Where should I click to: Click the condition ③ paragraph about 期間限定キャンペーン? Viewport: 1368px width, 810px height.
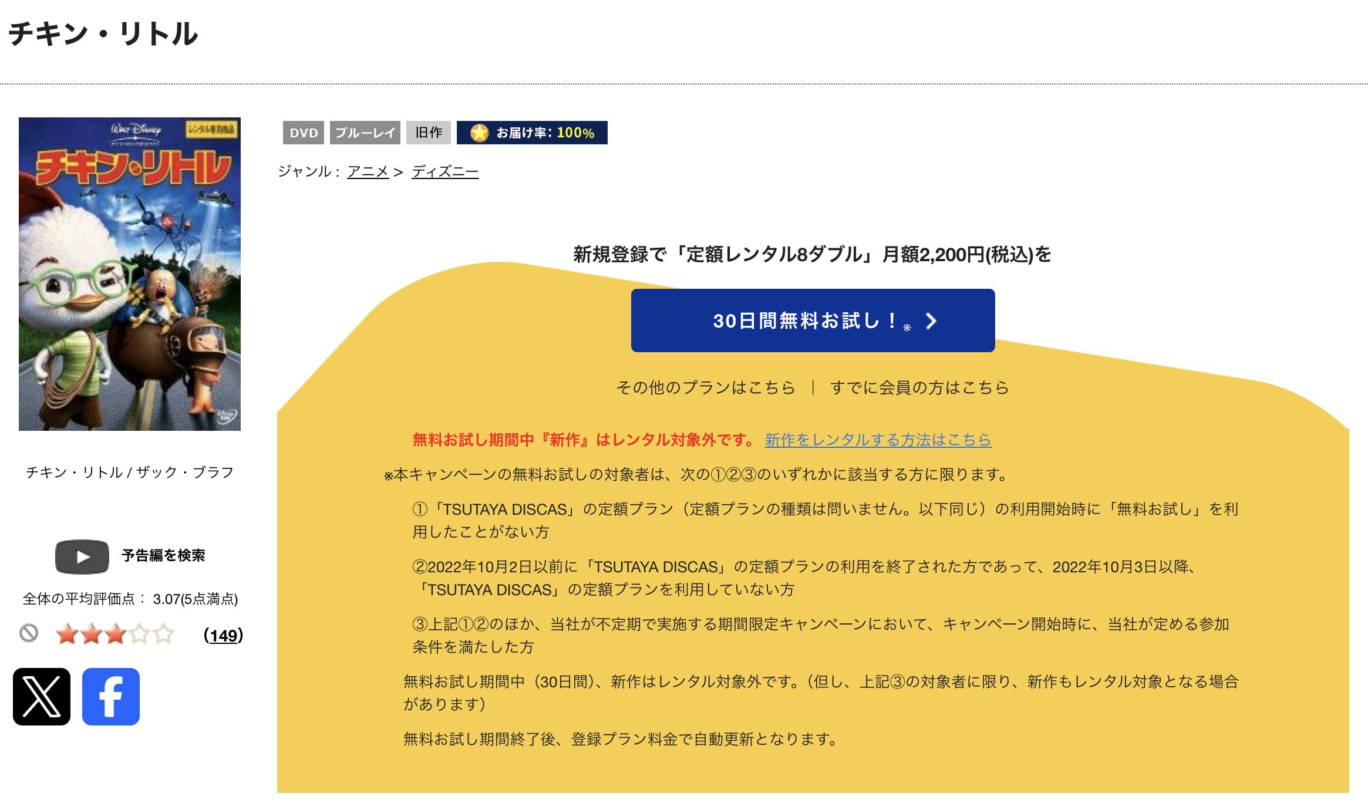[x=821, y=636]
